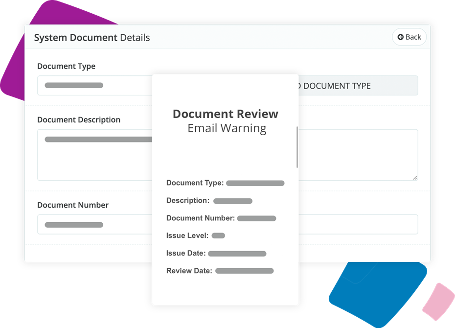Click the 'Email Warning' subtitle

[x=227, y=128]
